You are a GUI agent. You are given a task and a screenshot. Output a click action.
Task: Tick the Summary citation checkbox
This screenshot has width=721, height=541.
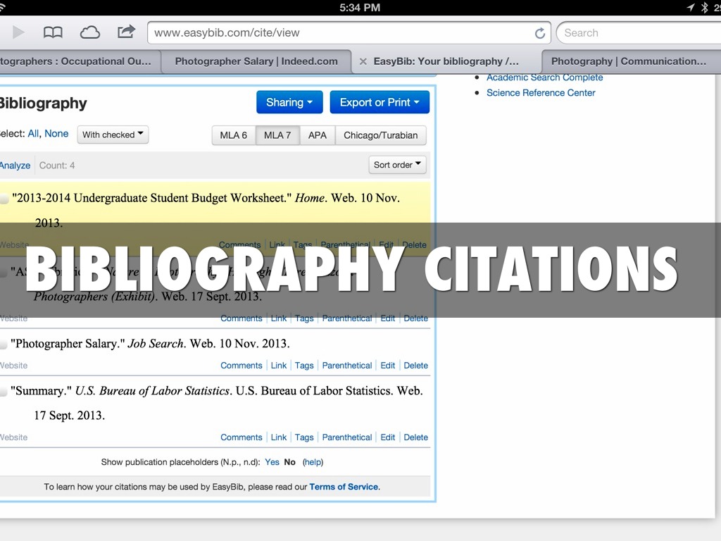4,392
